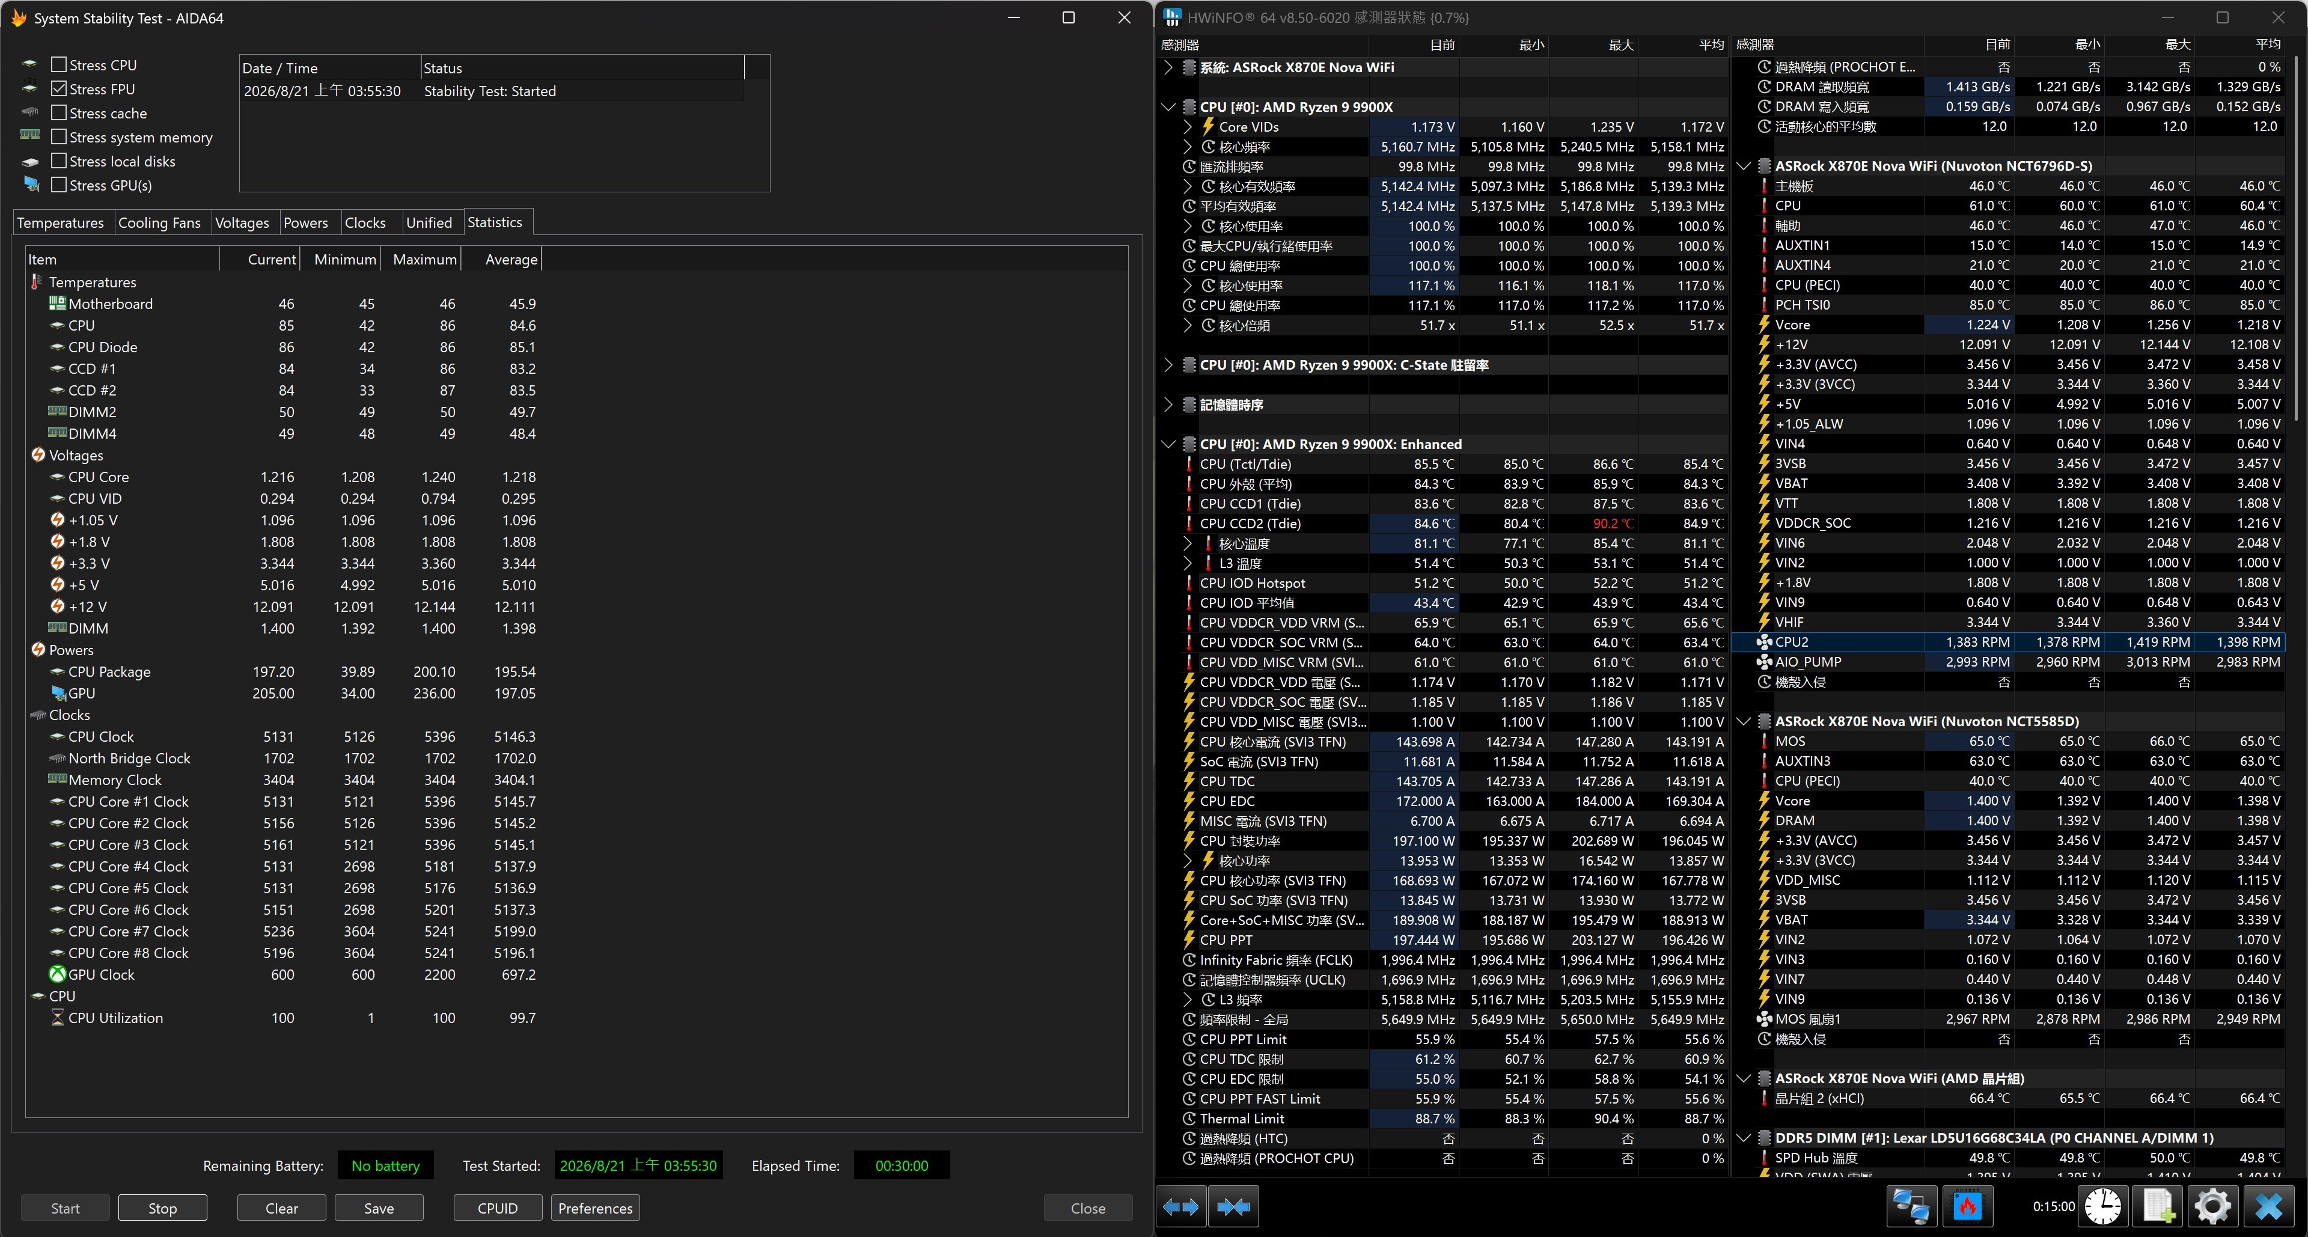Image resolution: width=2308 pixels, height=1237 pixels.
Task: Select the 'PCH TSI0' sensor row
Action: (x=2009, y=305)
